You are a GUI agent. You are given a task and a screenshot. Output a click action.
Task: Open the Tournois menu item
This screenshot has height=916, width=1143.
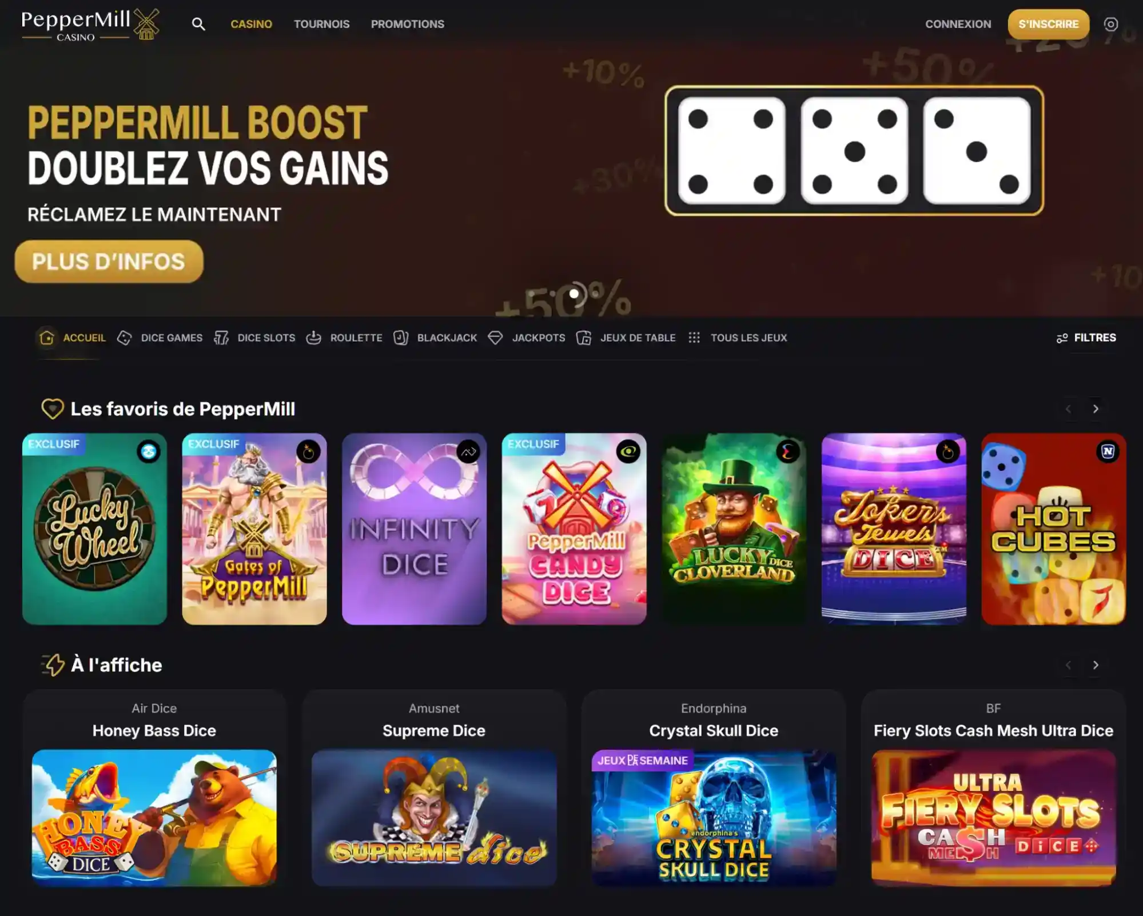click(321, 24)
